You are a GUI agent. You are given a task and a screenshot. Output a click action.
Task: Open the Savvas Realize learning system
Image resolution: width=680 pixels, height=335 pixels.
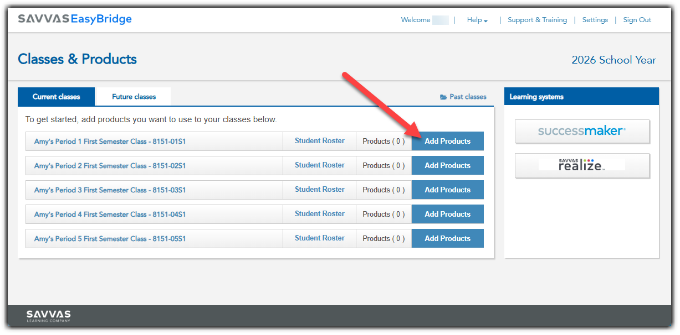(581, 165)
